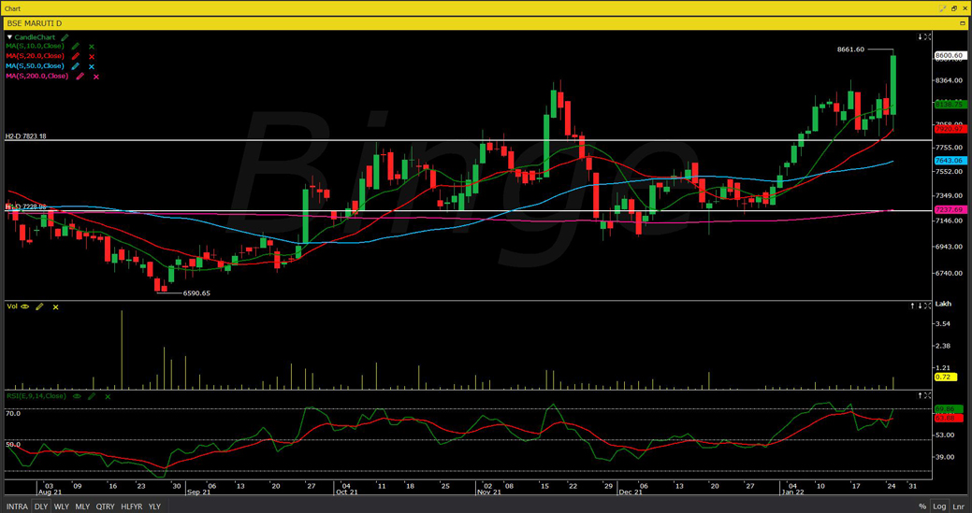Screen dimensions: 972x513
Task: Click the 8600.60 current price tag
Action: tap(949, 56)
